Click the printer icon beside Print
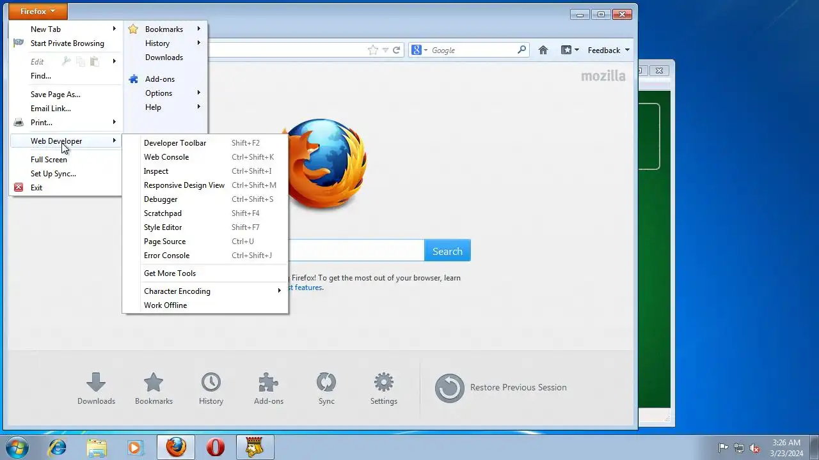819x460 pixels. (x=19, y=123)
